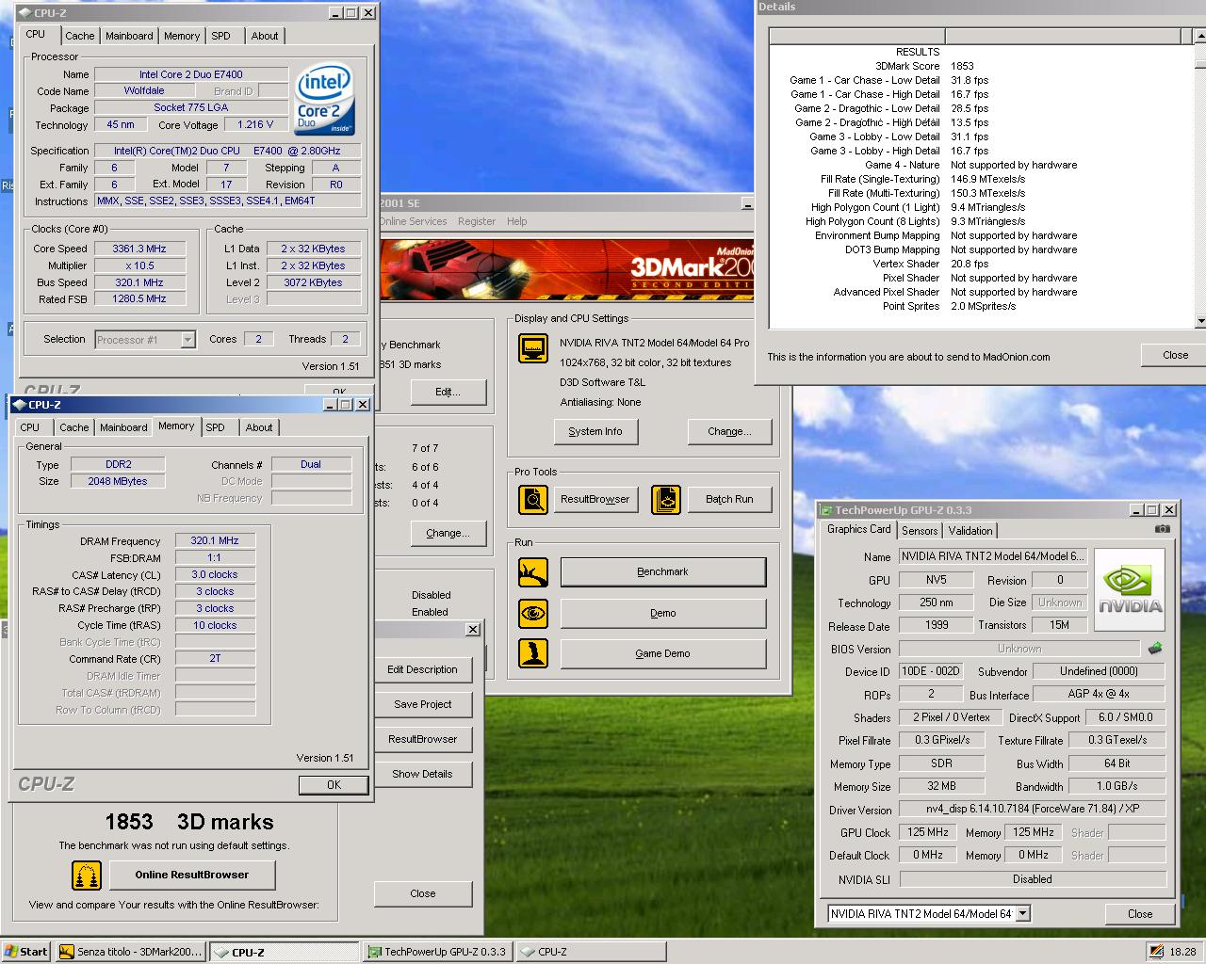Screen dimensions: 1206x964
Task: Click the Driver Version field in GPU-Z
Action: coord(1032,809)
